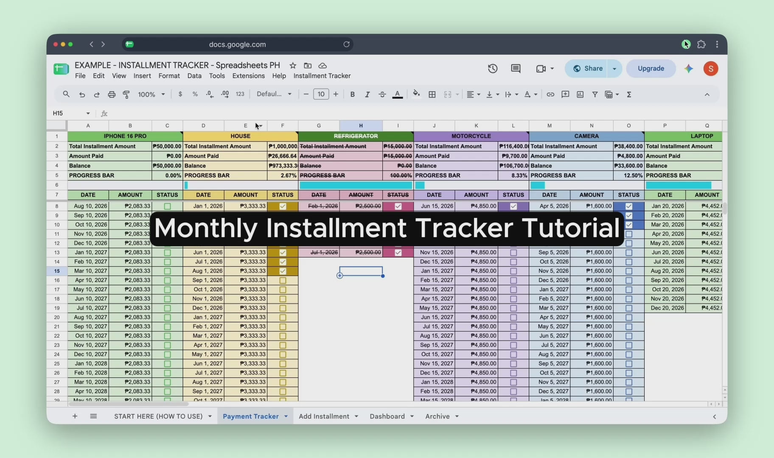Open Gemini sparkle assistant

[688, 68]
